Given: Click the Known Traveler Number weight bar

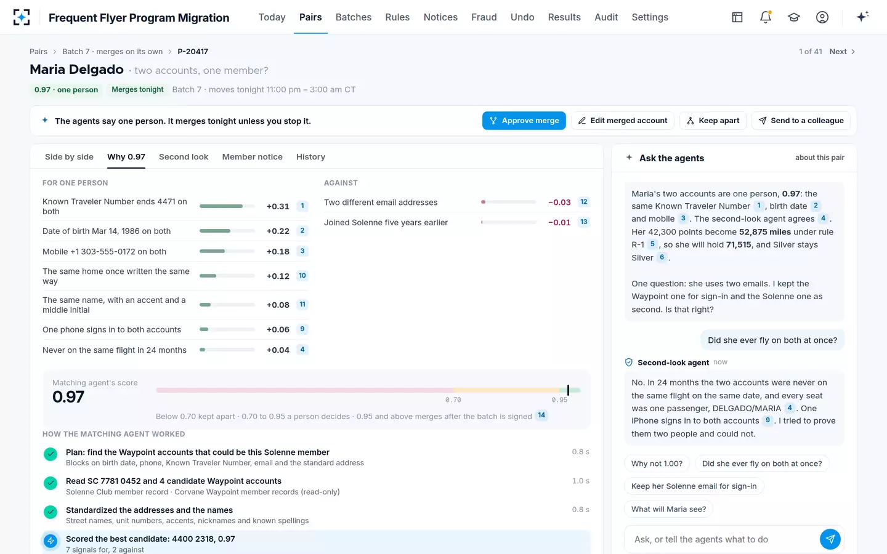Looking at the screenshot, I should pos(227,206).
